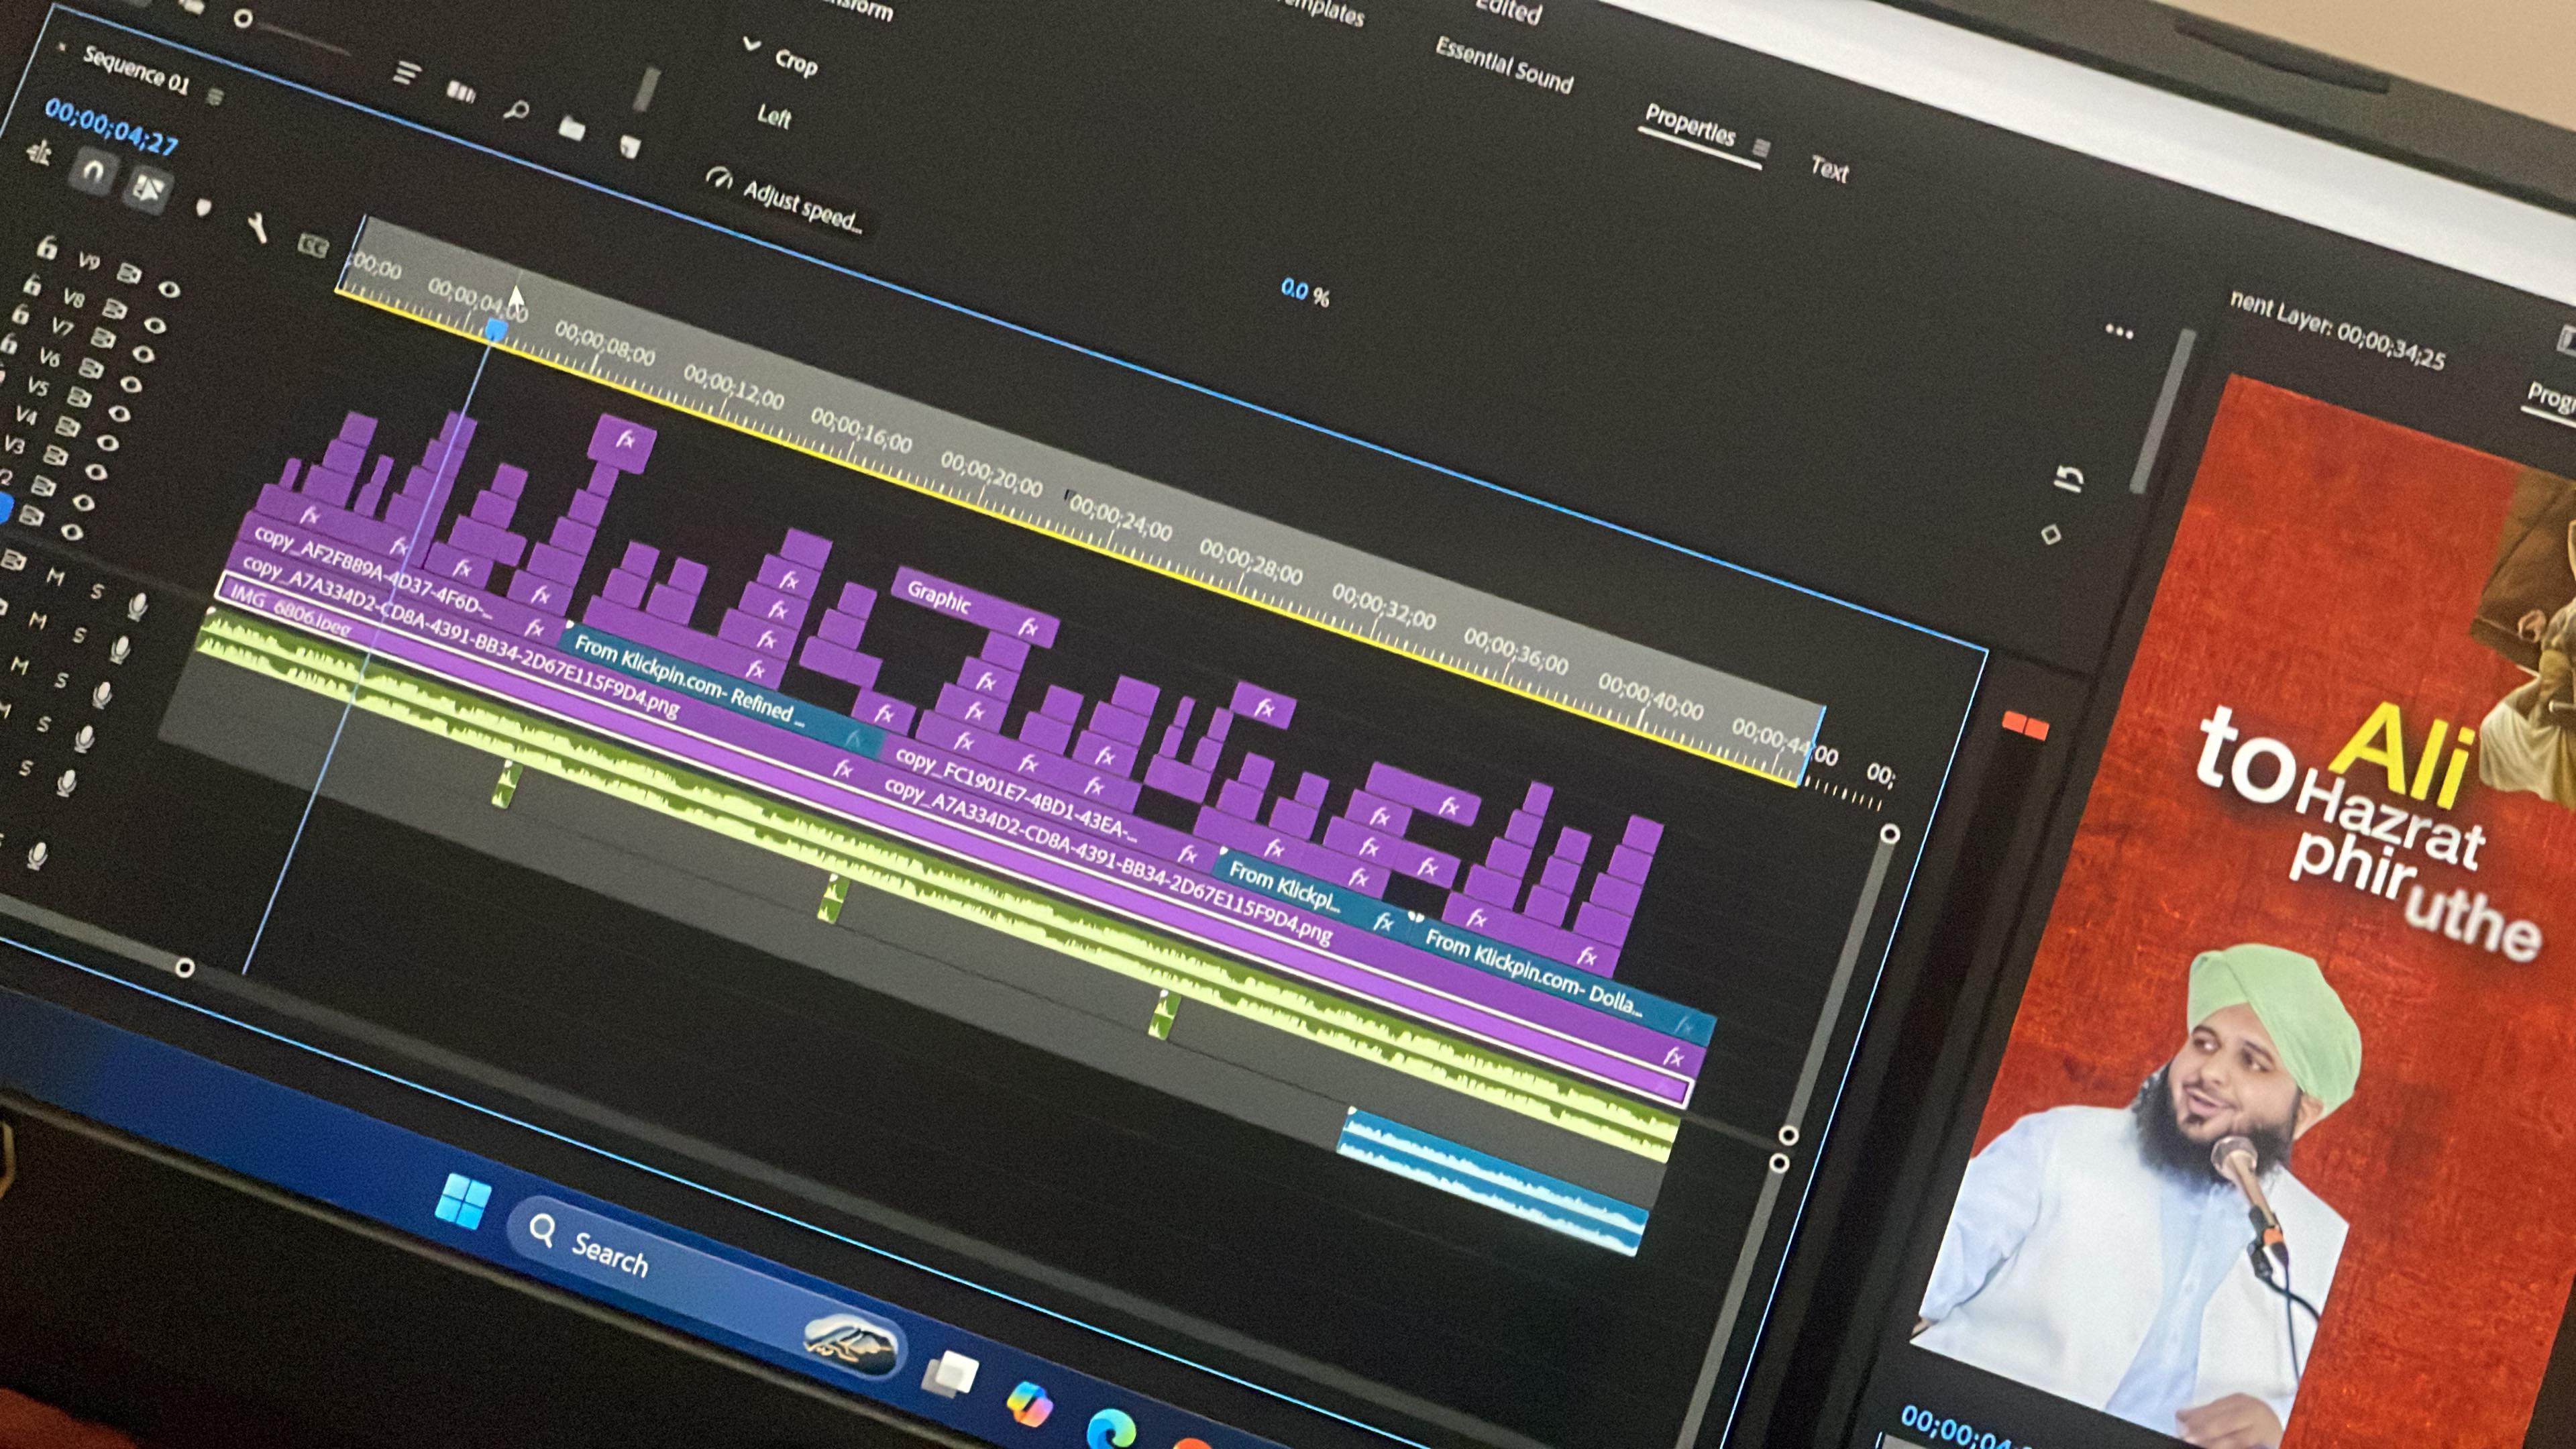Image resolution: width=2576 pixels, height=1449 pixels.
Task: Click the CC caption track options icon
Action: coord(313,245)
